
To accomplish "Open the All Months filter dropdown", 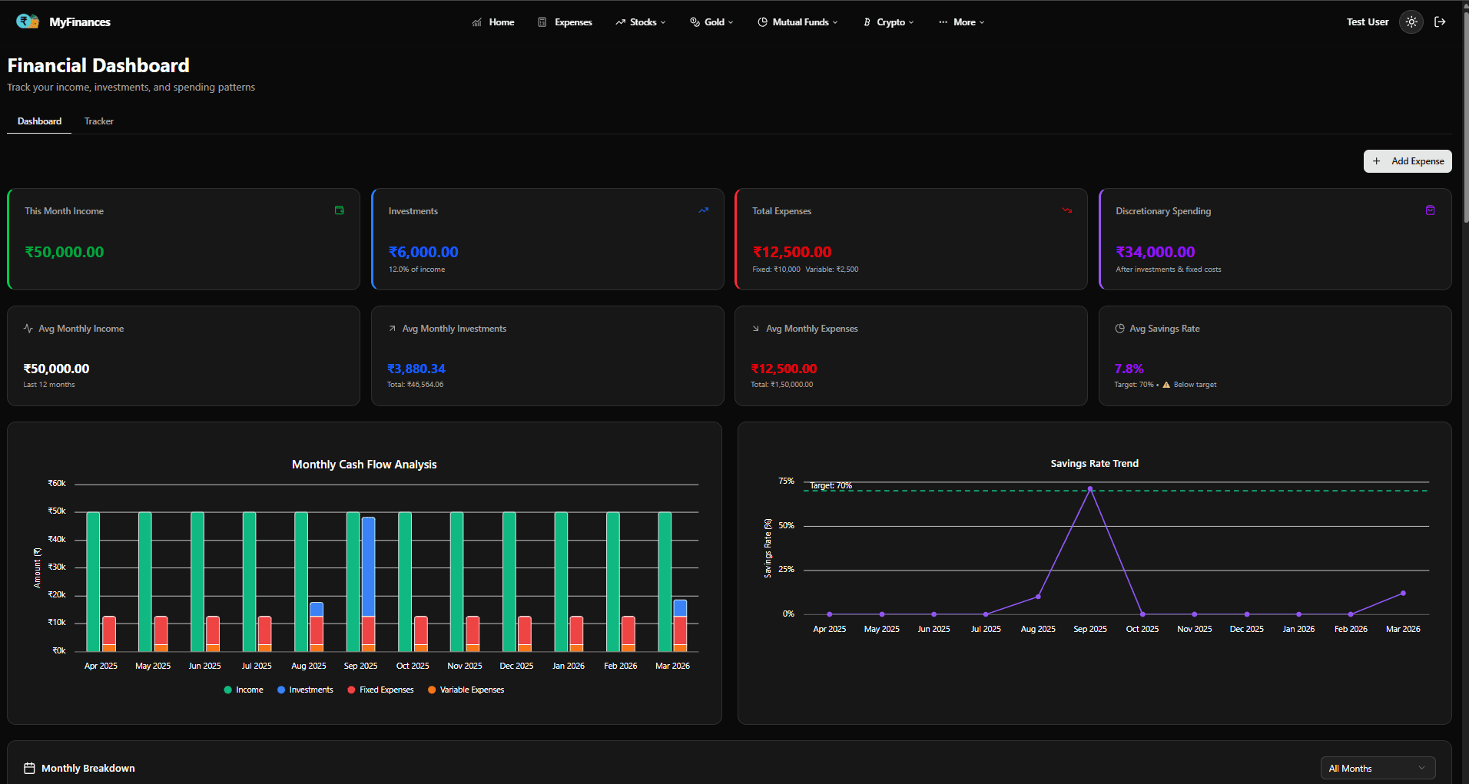I will point(1377,768).
